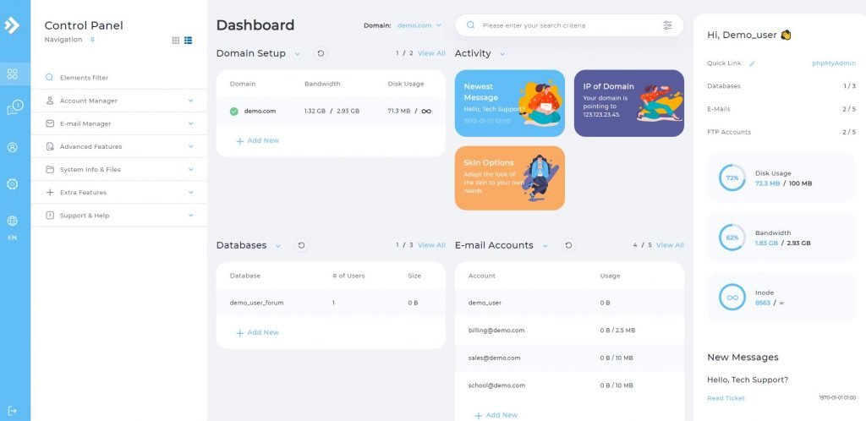Screen dimensions: 866x421
Task: Edit Quick Link with the pencil icon
Action: click(752, 63)
